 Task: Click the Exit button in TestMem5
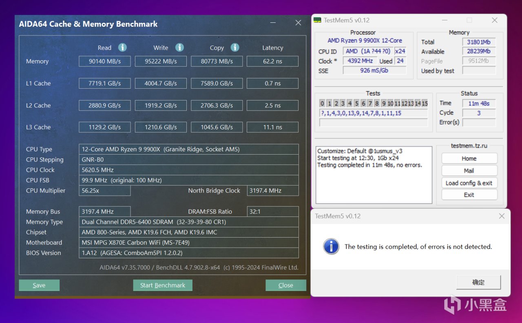click(x=469, y=195)
